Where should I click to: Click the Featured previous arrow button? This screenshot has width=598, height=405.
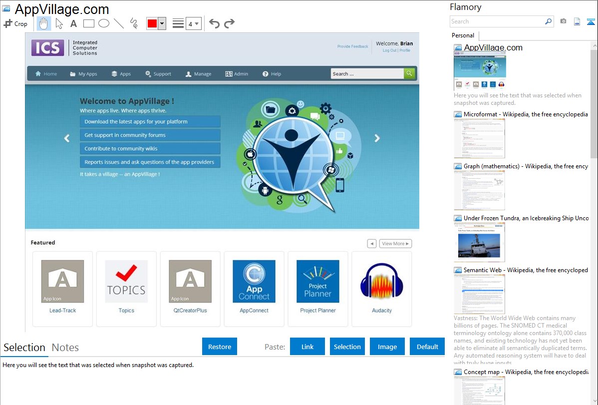pos(372,244)
